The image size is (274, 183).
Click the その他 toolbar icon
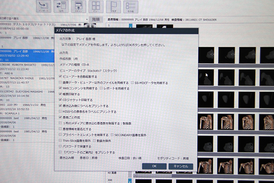[131, 5]
